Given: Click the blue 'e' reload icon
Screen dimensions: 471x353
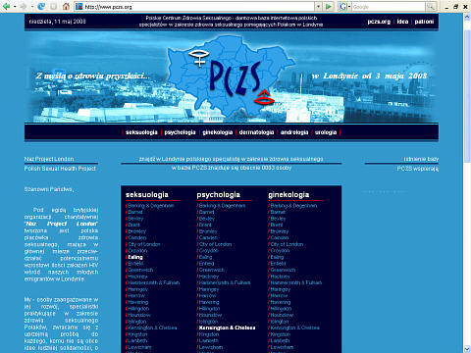Looking at the screenshot, I should point(41,6).
